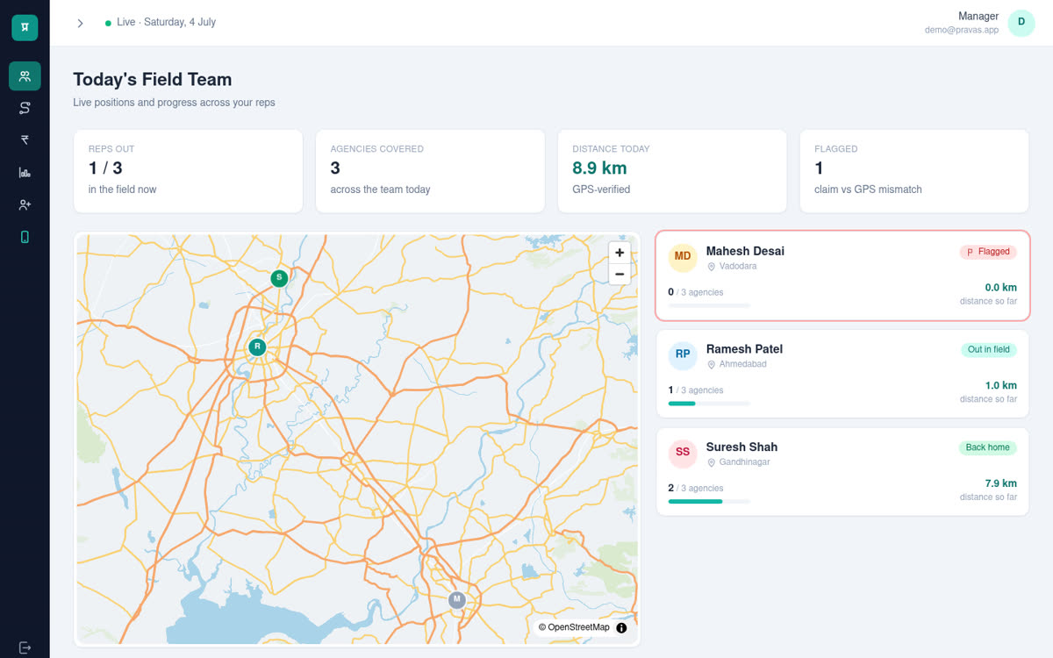
Task: Click the "1.0 km" distance for Ramesh Patel
Action: coord(1001,385)
